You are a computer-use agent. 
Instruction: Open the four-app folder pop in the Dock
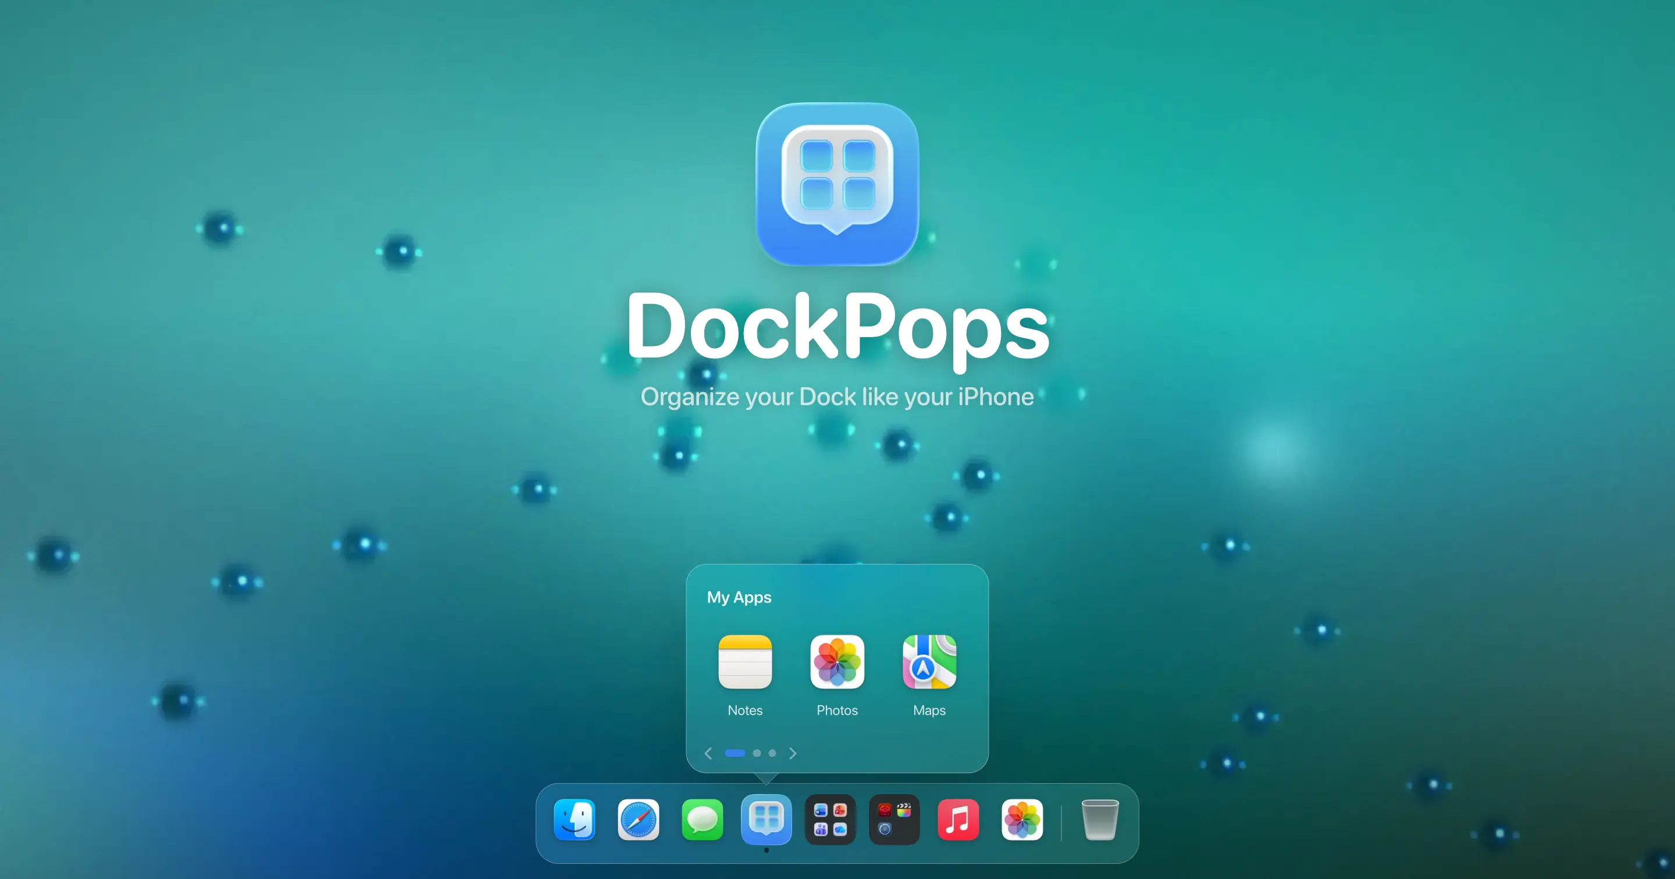[x=831, y=819]
